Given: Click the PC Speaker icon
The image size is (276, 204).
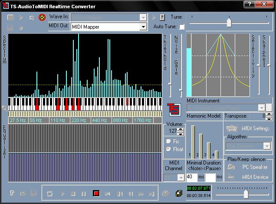Looking at the screenshot, I should [231, 167].
